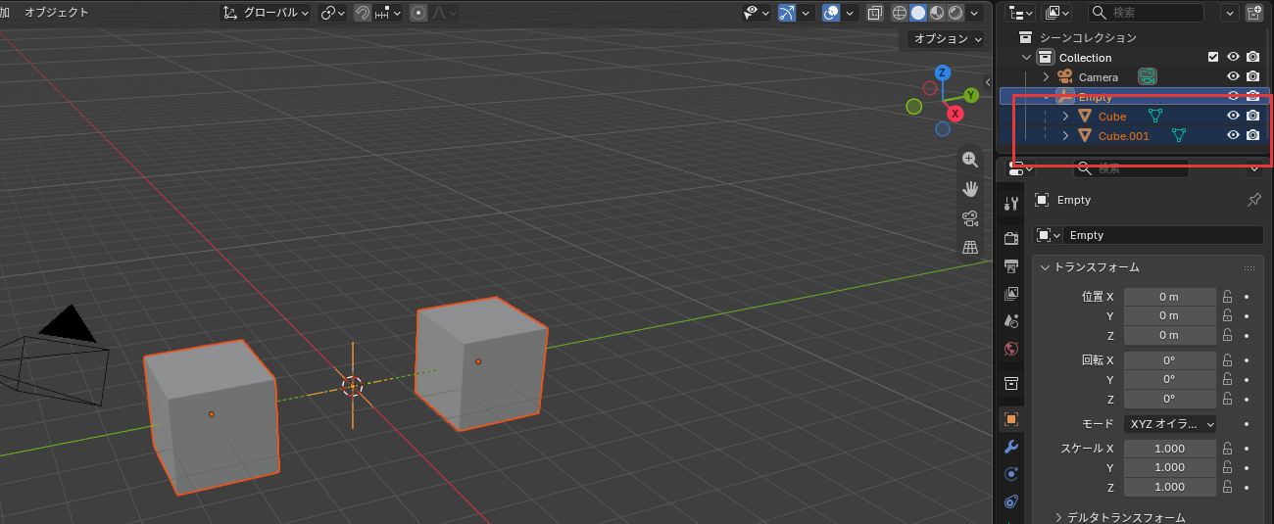Click the new collection icon in outliner

tap(1254, 13)
